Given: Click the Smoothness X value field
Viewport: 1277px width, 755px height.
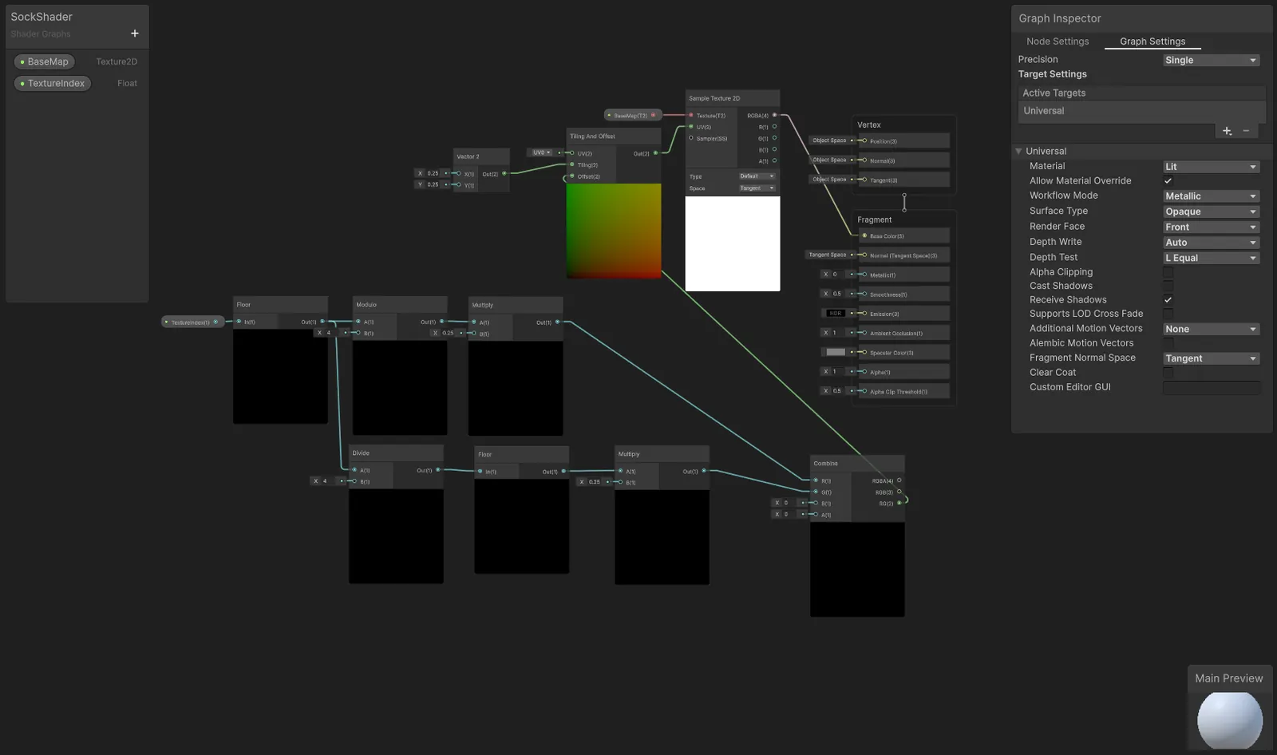Looking at the screenshot, I should pyautogui.click(x=836, y=294).
